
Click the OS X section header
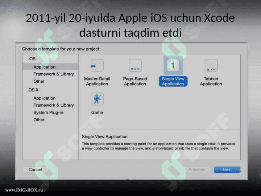click(33, 90)
